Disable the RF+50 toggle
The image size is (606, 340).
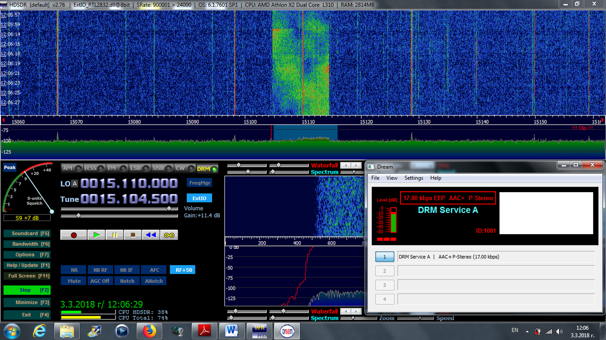(x=182, y=270)
